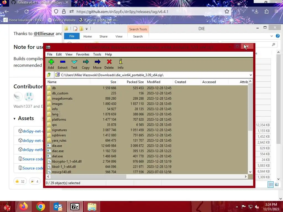Screen dimensions: 283x212
Task: Click the taskbar clock showing 3:24 PM
Action: click(x=271, y=206)
